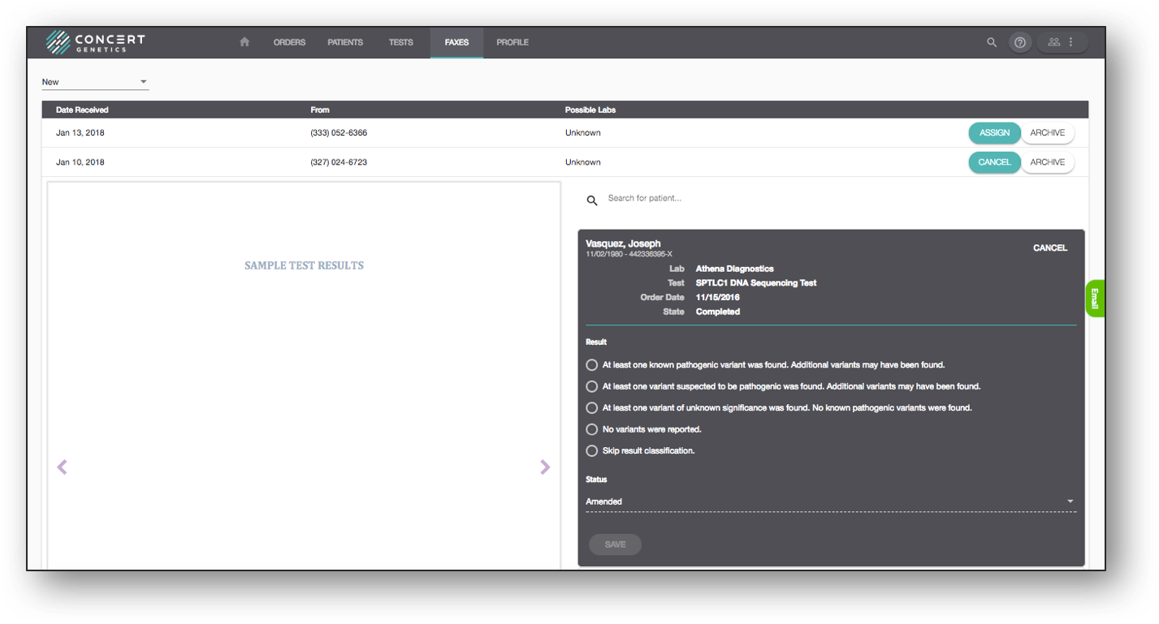The image size is (1159, 624).
Task: Go to next fax page arrow
Action: coord(545,467)
